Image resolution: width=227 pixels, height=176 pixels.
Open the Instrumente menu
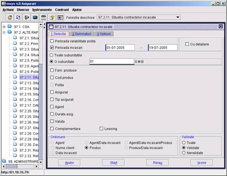click(42, 10)
